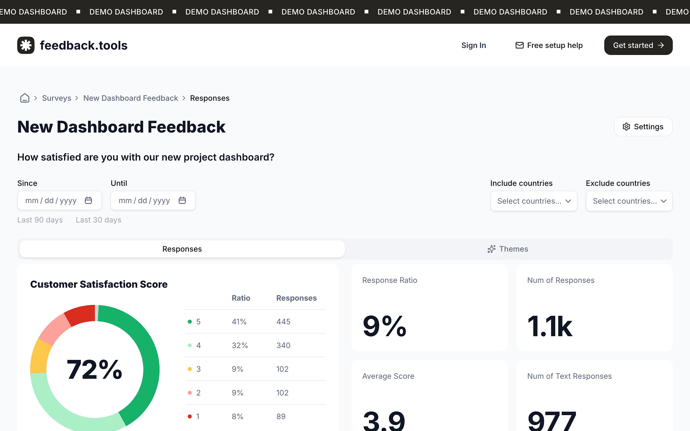The image size is (690, 431).
Task: Click the 8% ratio cell
Action: pyautogui.click(x=237, y=416)
